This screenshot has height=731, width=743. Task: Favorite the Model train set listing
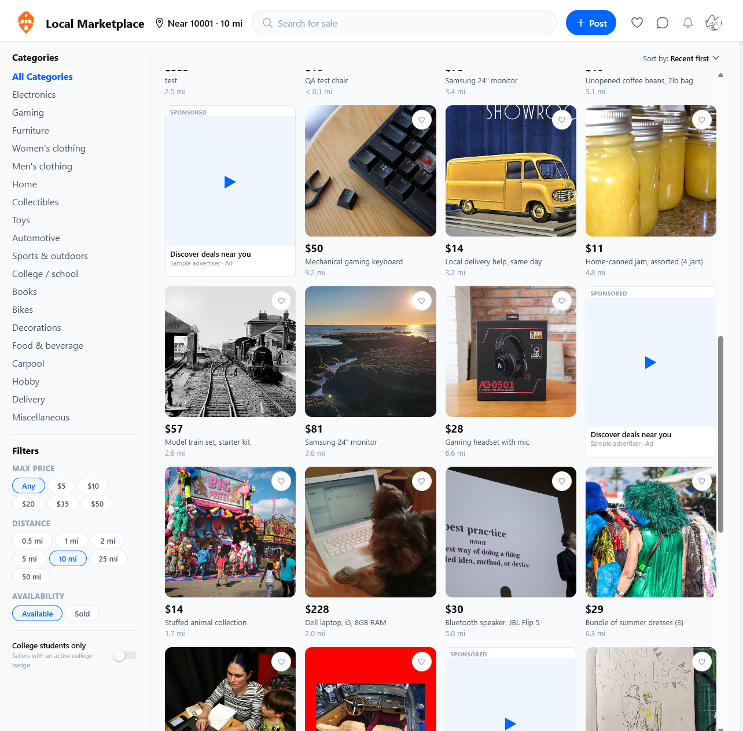(x=281, y=301)
